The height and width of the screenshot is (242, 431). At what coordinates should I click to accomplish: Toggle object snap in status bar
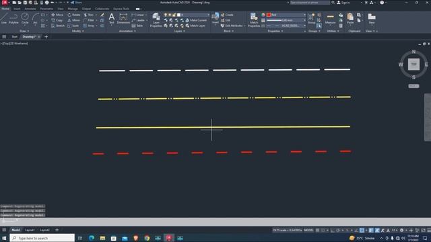(x=362, y=230)
